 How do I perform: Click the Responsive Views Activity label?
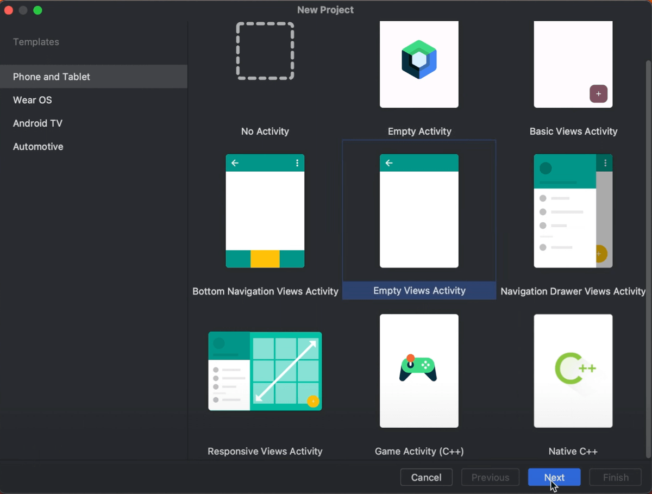[x=265, y=452]
